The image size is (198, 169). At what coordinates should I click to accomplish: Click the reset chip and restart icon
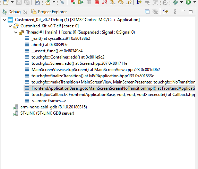48,2
